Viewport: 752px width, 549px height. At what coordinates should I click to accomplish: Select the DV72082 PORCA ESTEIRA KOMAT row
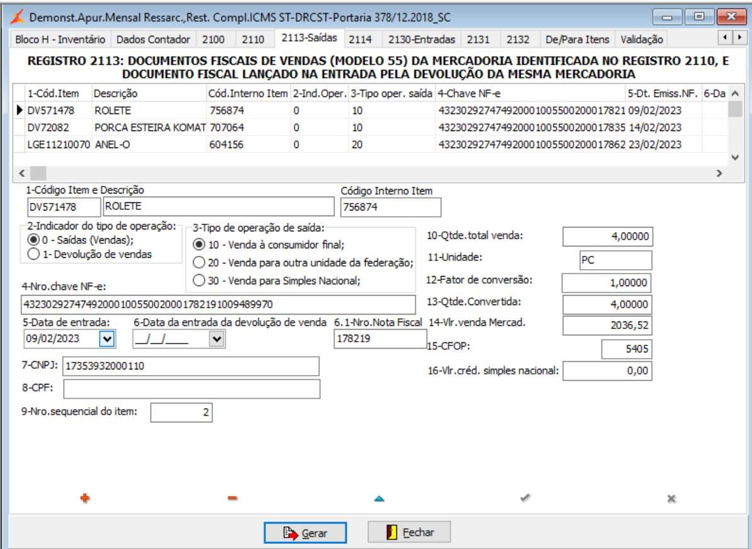(370, 127)
